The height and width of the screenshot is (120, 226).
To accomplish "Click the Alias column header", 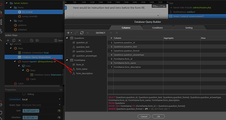I will 213,38.
